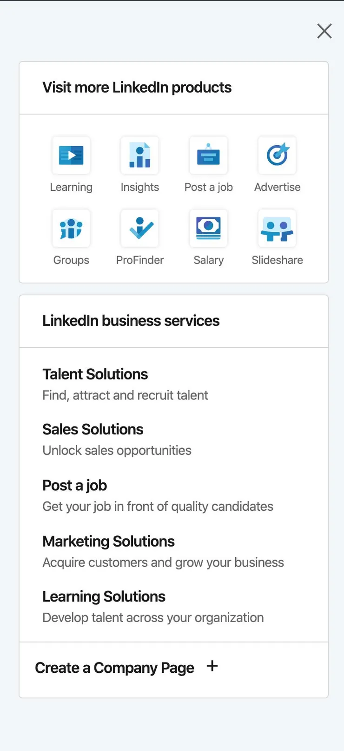This screenshot has height=751, width=344.
Task: Click 'Unlock sales opportunities' description
Action: (x=117, y=451)
